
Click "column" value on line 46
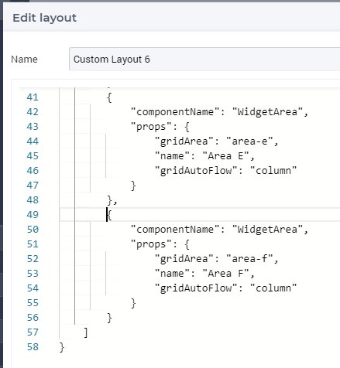click(273, 171)
